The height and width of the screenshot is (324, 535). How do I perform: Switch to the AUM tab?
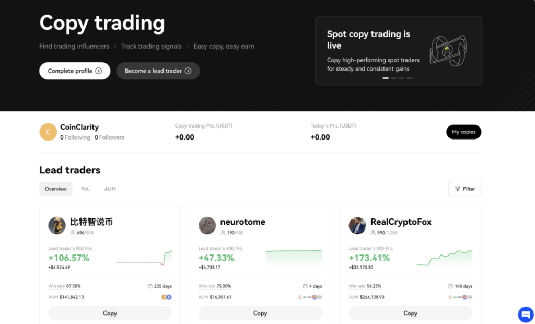[x=110, y=189]
